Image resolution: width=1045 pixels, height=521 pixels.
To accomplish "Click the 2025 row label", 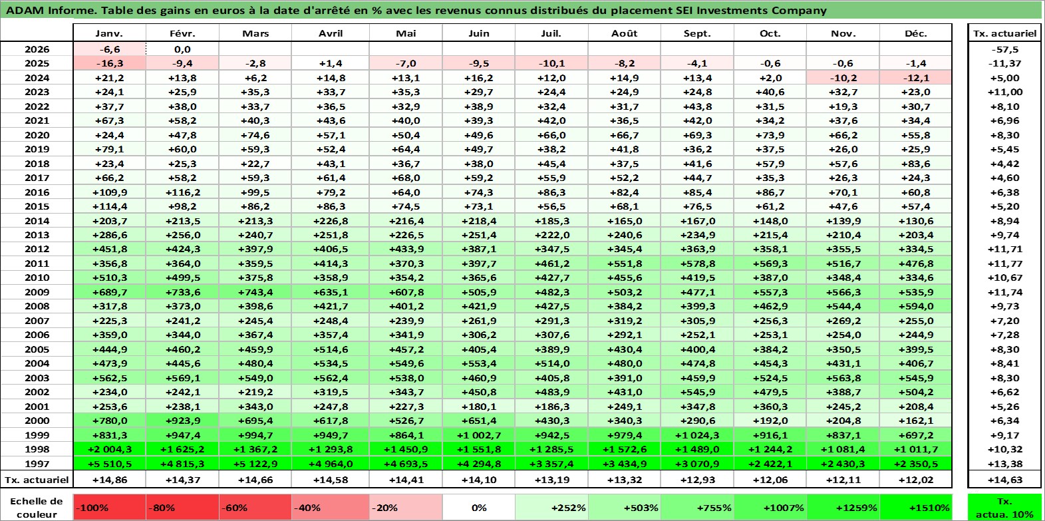I will pos(37,63).
